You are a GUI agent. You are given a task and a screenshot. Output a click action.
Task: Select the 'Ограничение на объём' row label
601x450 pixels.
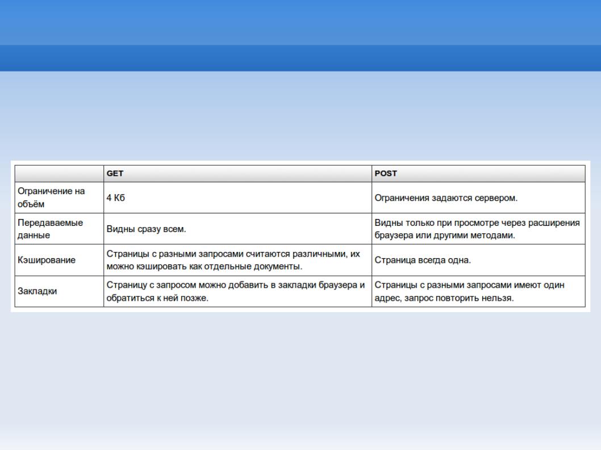point(59,197)
